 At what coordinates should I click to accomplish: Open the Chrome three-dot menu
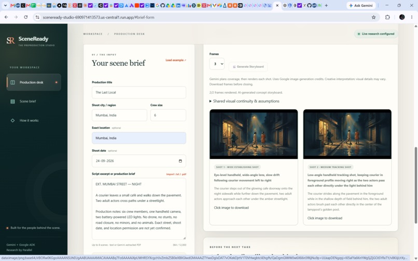[x=412, y=17]
